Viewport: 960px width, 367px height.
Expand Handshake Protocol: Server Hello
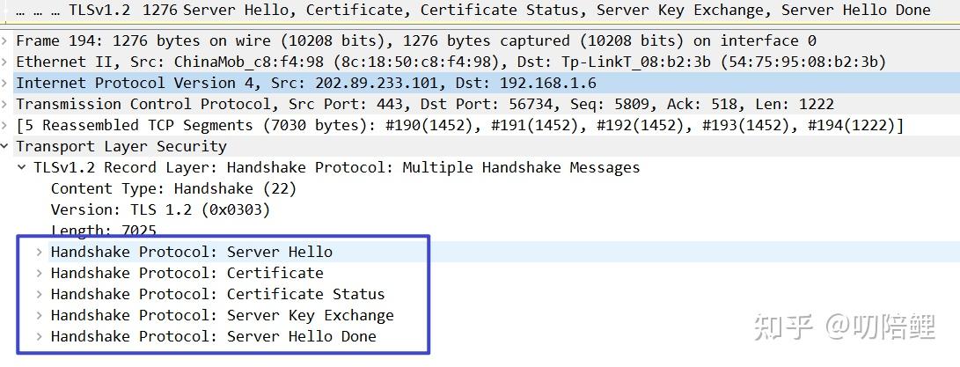click(40, 253)
